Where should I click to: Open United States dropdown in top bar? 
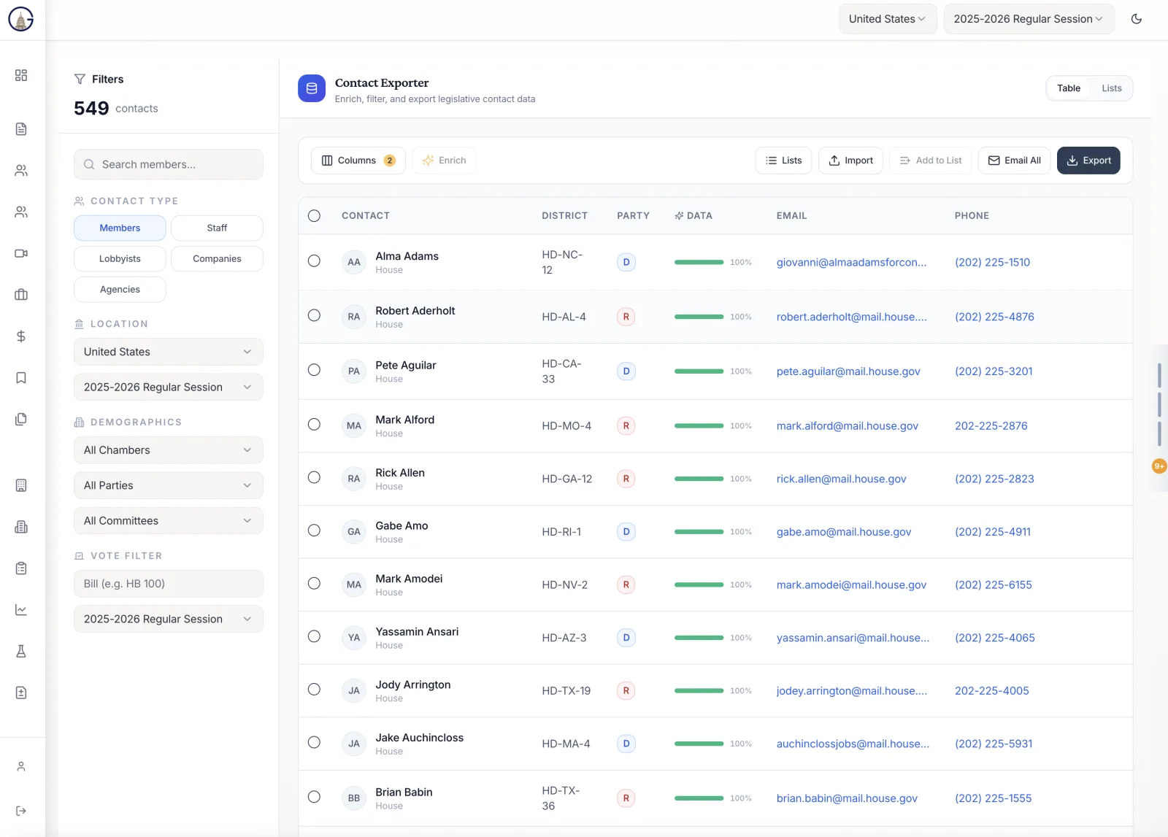[x=888, y=19]
